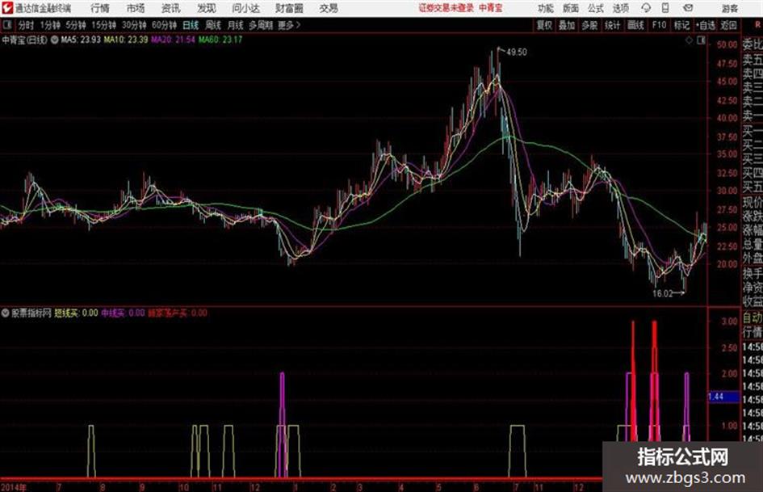Open the 公式 menu

[x=596, y=8]
